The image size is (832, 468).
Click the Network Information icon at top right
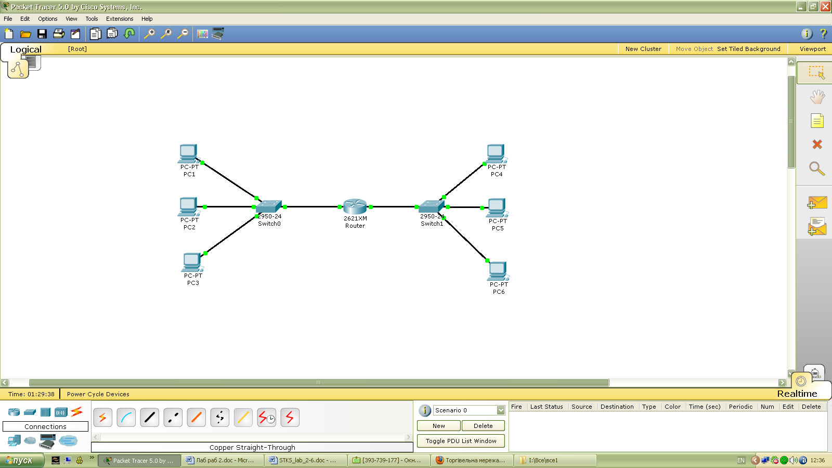(x=807, y=34)
